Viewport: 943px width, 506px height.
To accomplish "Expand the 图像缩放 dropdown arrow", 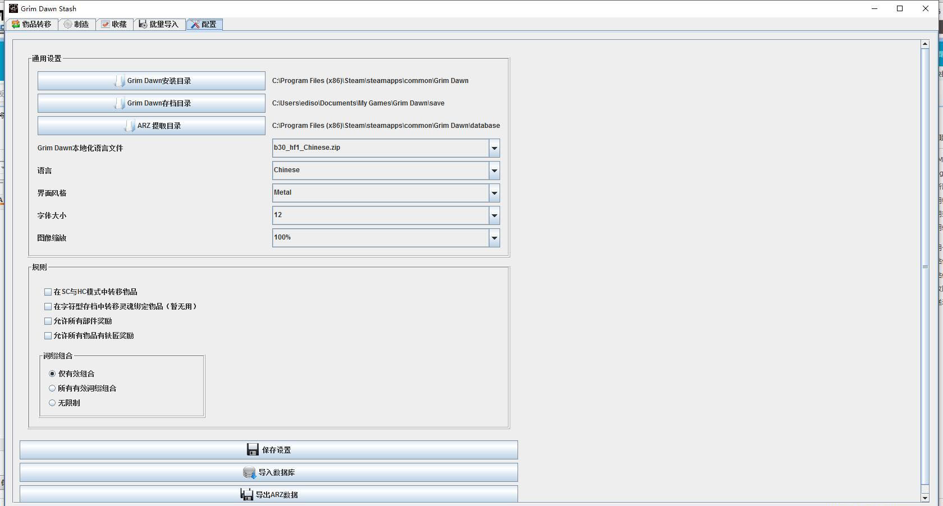I will coord(494,238).
